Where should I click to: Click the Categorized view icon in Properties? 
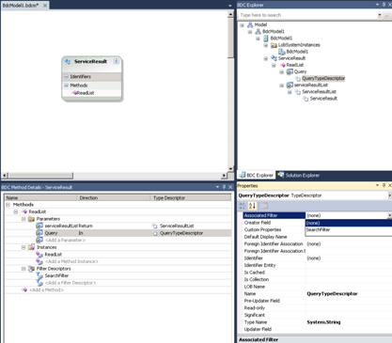tap(243, 206)
